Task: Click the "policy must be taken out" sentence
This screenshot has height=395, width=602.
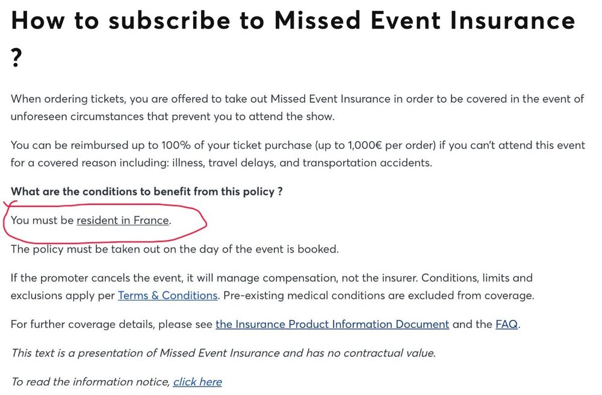Action: [x=175, y=250]
